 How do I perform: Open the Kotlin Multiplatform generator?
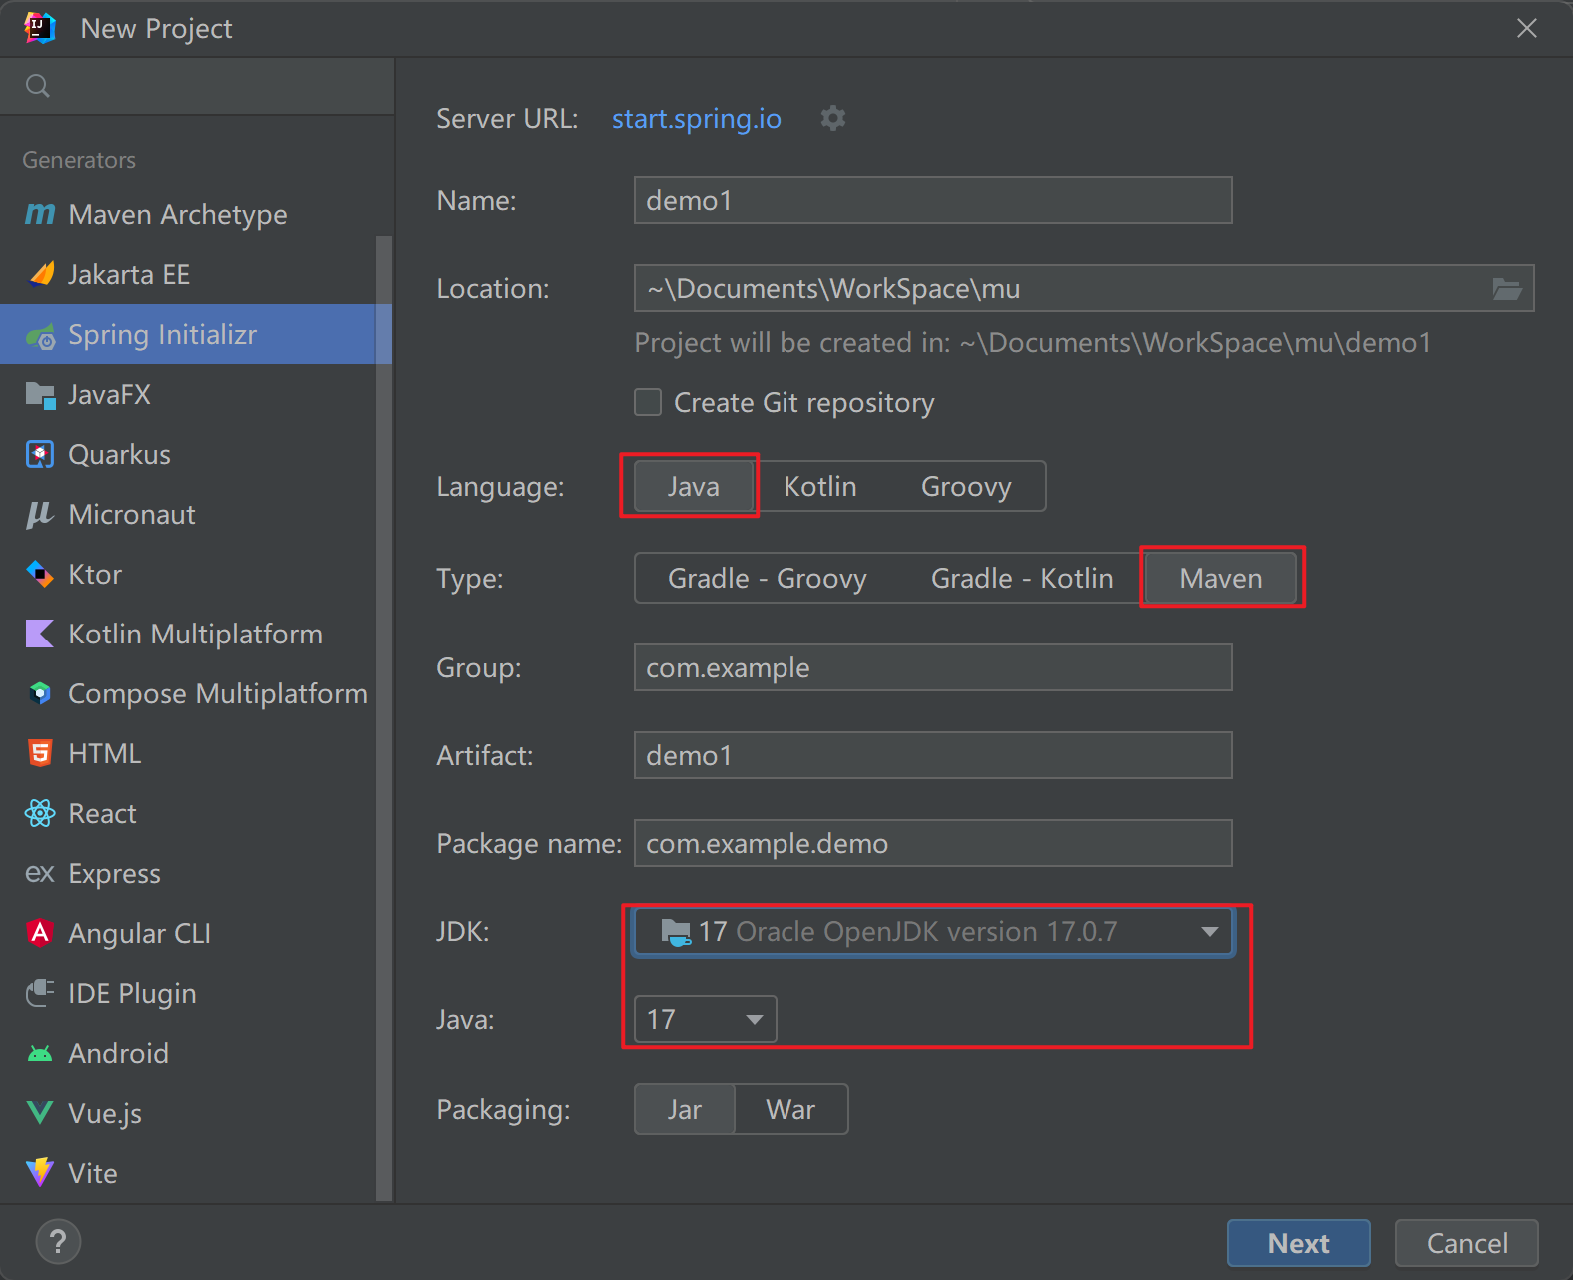point(195,635)
